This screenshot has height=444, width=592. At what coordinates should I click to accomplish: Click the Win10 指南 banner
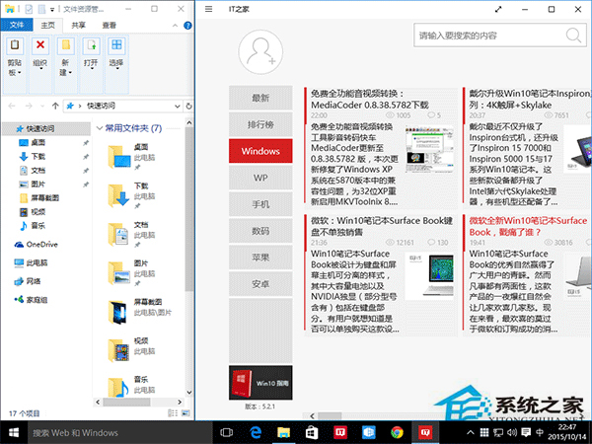click(260, 383)
